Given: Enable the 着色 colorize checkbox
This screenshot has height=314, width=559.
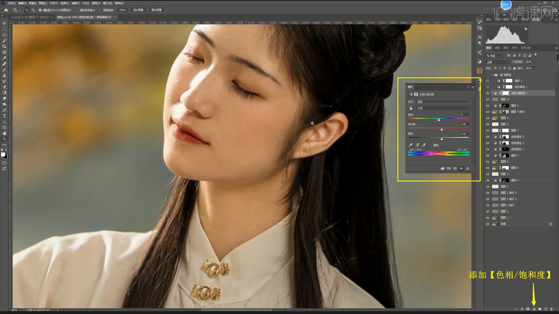Looking at the screenshot, I should pyautogui.click(x=431, y=145).
